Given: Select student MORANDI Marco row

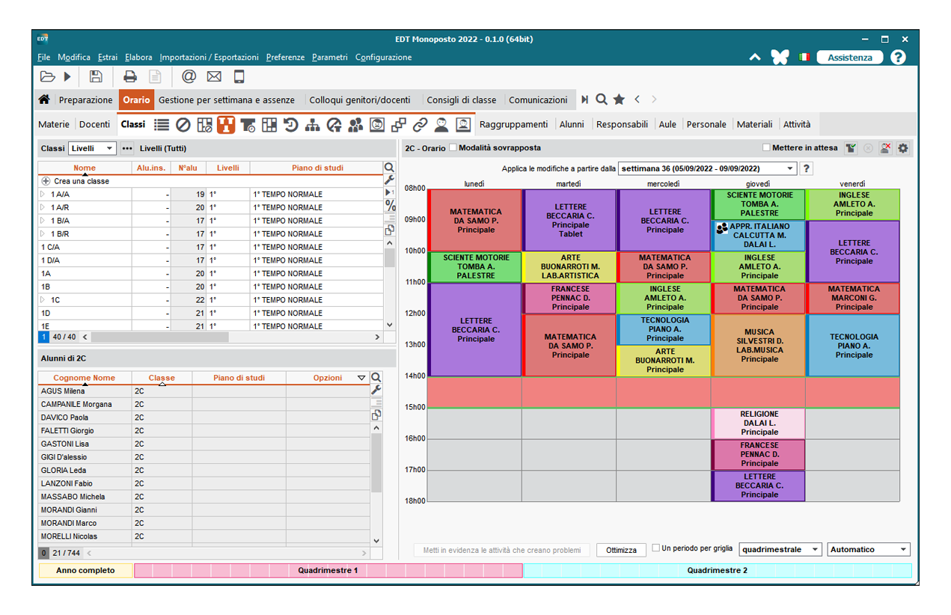Looking at the screenshot, I should pyautogui.click(x=204, y=523).
